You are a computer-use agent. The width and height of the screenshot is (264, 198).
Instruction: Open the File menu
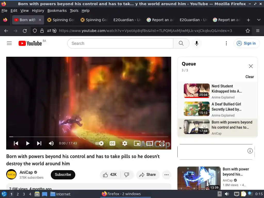[4, 11]
